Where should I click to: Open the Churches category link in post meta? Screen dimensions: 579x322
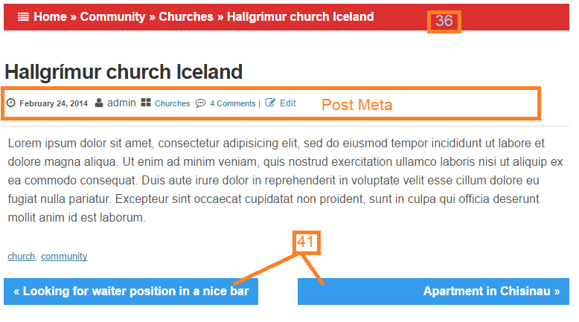click(173, 103)
